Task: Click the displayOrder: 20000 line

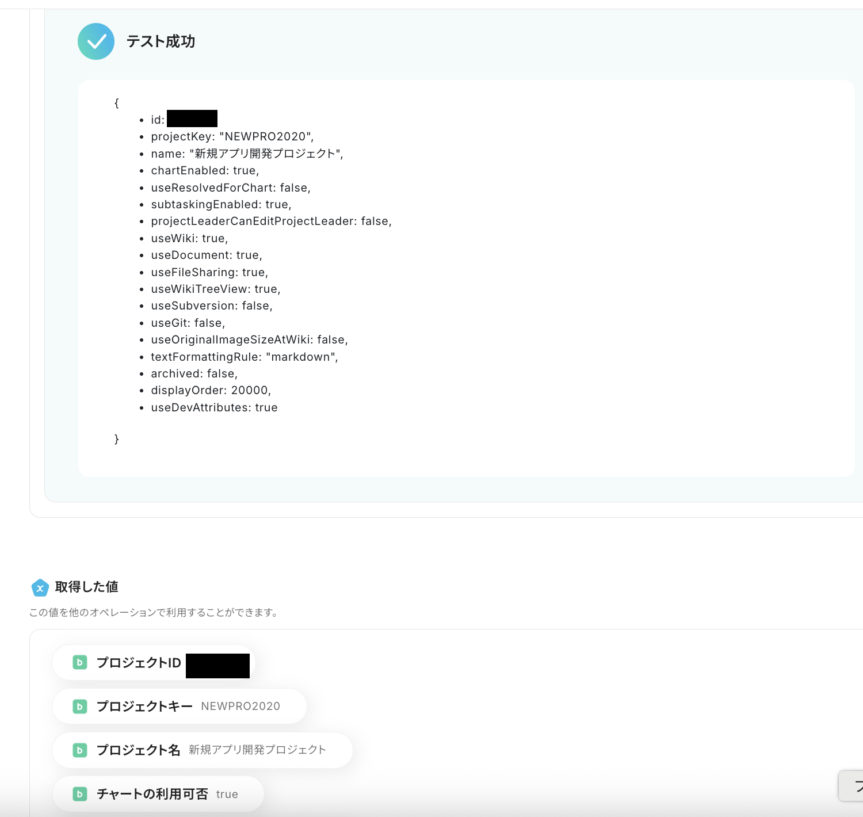Action: pos(211,390)
